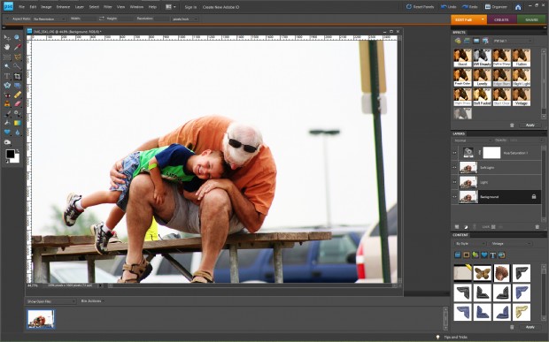
Task: Select the Blur water-drop tool
Action: pyautogui.click(x=17, y=133)
